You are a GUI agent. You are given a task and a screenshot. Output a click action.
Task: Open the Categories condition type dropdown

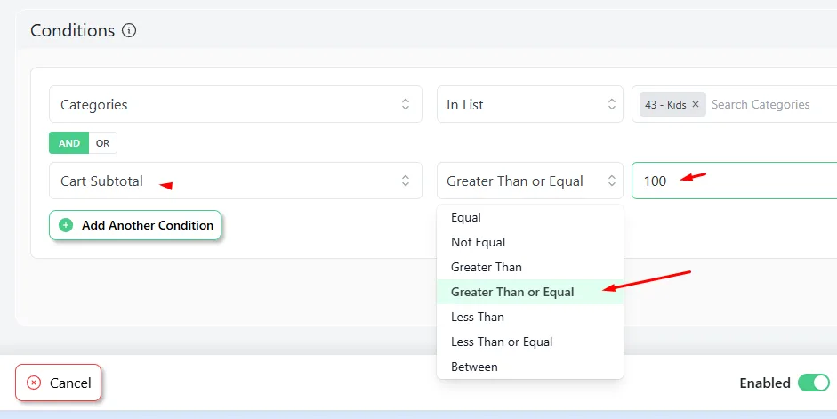236,104
